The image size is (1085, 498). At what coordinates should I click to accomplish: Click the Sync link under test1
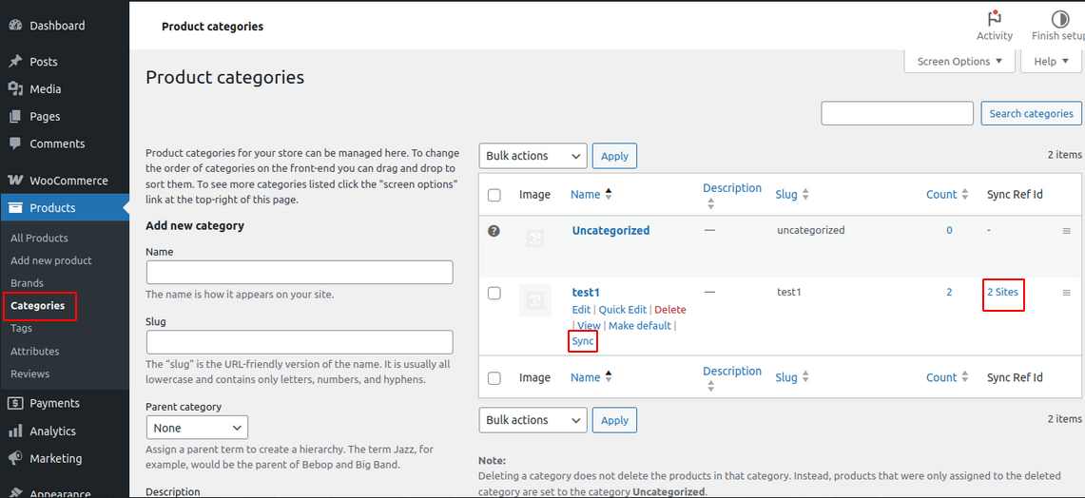[583, 341]
